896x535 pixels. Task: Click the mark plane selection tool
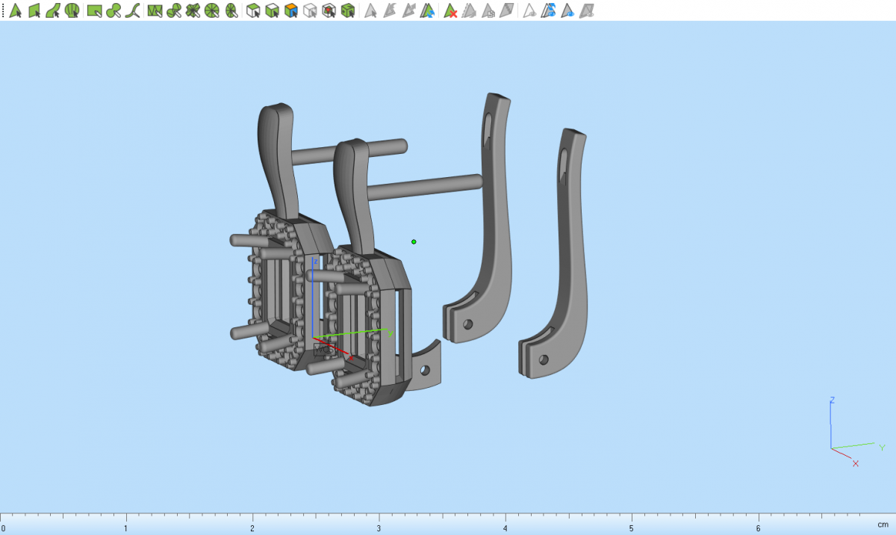pos(34,11)
